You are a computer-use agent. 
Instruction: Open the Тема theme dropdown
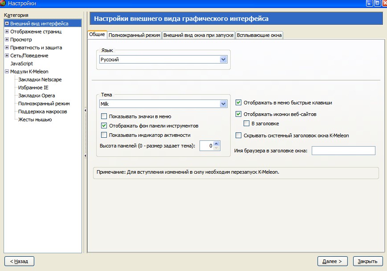pyautogui.click(x=224, y=104)
